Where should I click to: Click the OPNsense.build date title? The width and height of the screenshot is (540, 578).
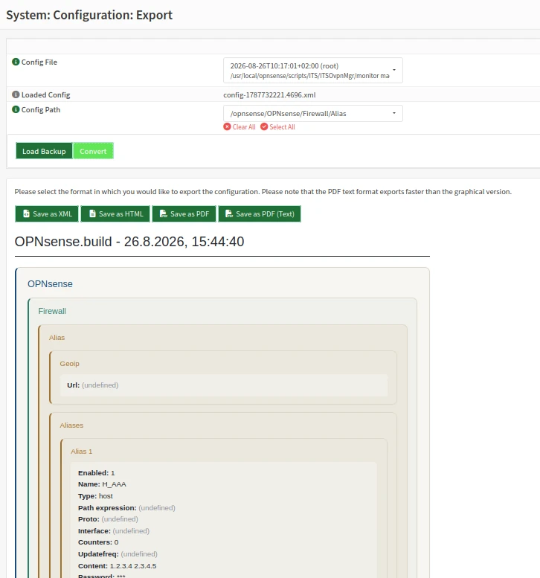[129, 242]
